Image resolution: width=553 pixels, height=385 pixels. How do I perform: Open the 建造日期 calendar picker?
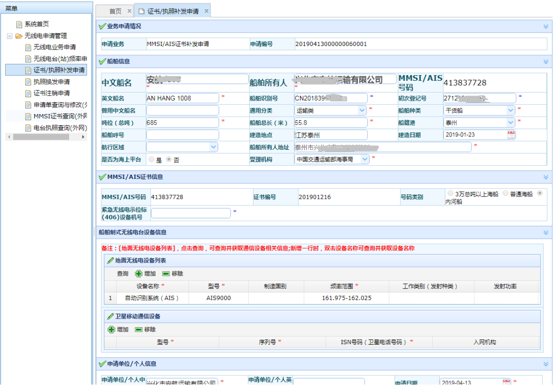(x=511, y=134)
